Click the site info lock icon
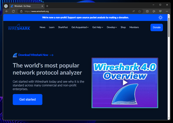 (21, 11)
